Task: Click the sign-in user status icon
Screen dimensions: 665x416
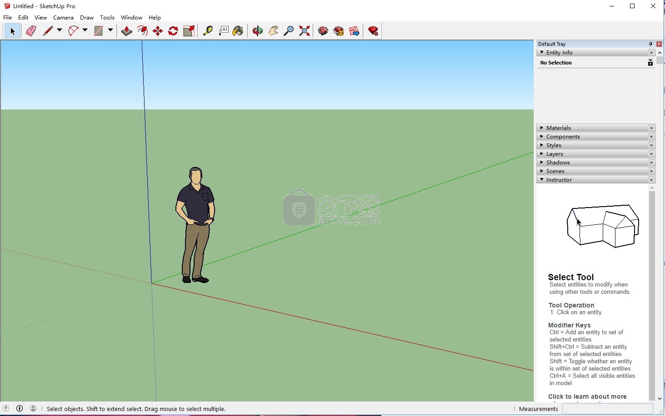Action: tap(33, 408)
